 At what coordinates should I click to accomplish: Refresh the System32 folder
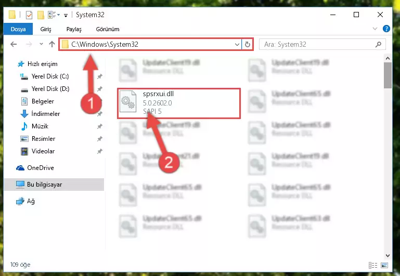(248, 45)
